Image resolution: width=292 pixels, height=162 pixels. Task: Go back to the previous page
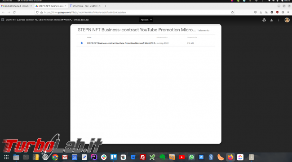pyautogui.click(x=3, y=13)
